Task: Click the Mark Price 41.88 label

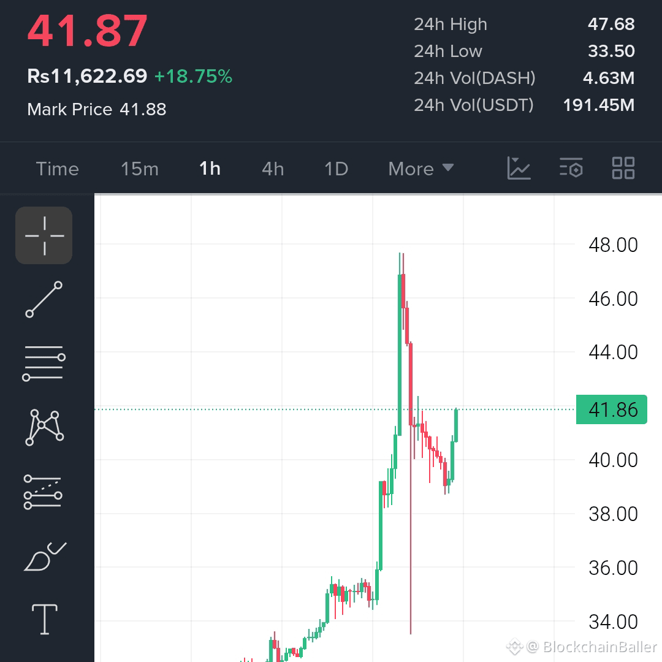Action: point(97,109)
